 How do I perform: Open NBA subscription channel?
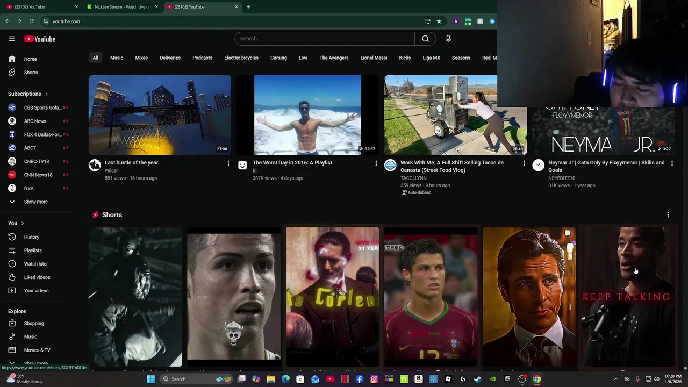tap(38, 188)
